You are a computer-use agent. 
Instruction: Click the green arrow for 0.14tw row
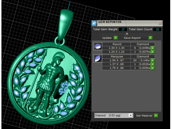(153, 60)
